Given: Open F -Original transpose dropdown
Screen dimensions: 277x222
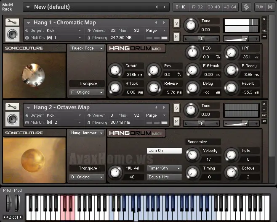Looking at the screenshot, I should [x=87, y=92].
